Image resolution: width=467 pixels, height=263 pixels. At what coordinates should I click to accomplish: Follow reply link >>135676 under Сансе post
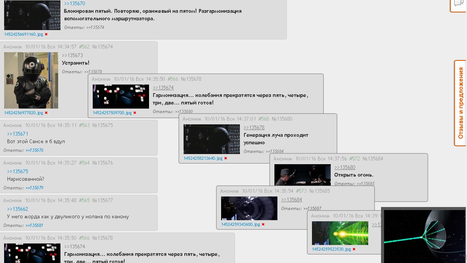[35, 150]
